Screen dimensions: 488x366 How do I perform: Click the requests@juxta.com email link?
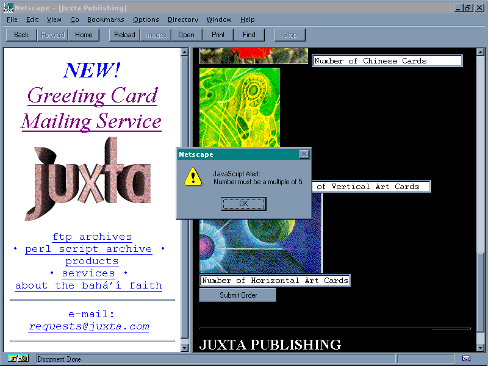tap(89, 326)
